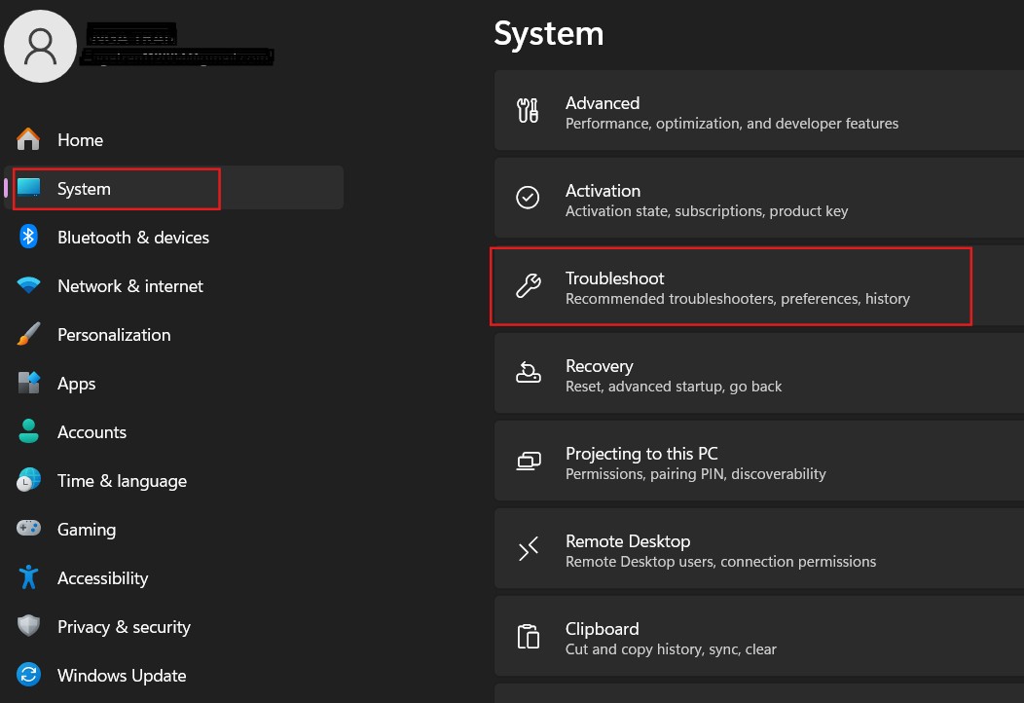Click 'Remote Desktop users, connection permissions' text
The width and height of the screenshot is (1024, 703).
[720, 561]
